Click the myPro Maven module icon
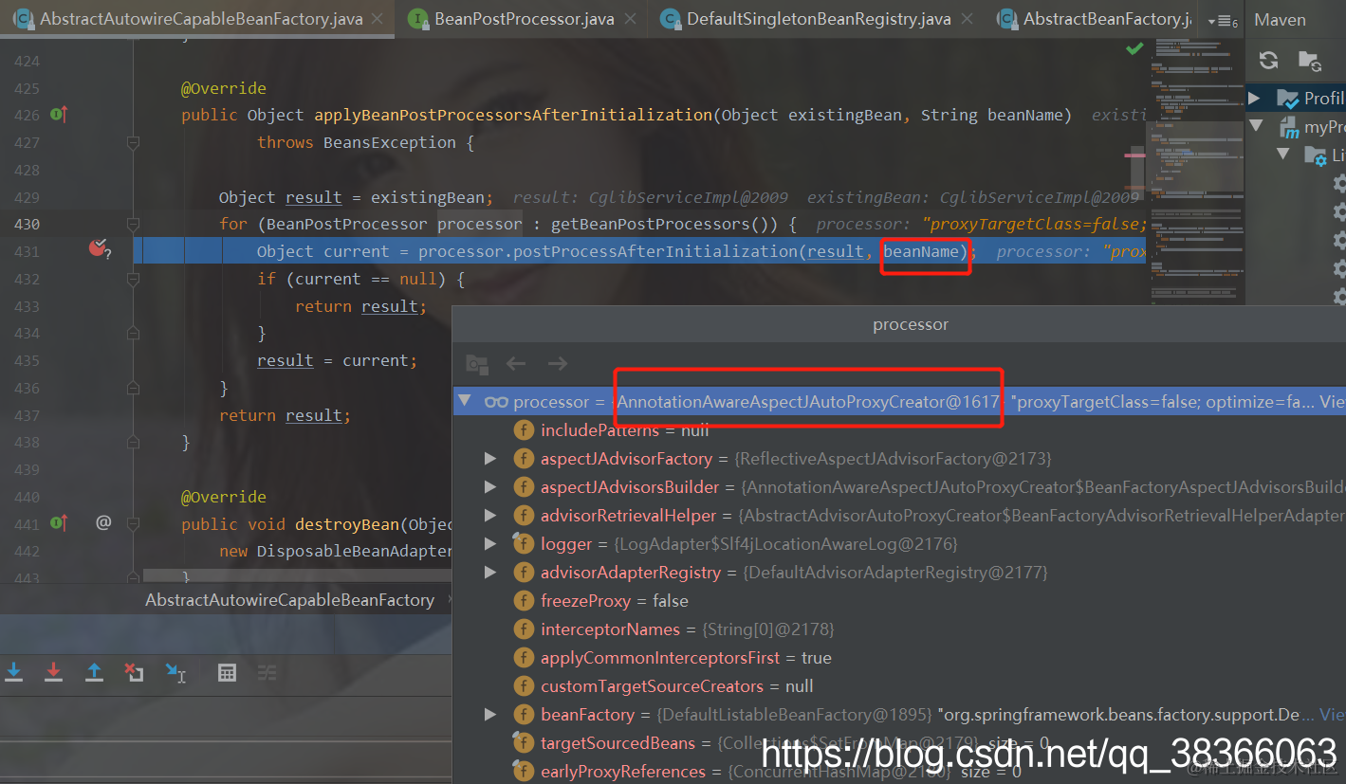 click(1288, 127)
